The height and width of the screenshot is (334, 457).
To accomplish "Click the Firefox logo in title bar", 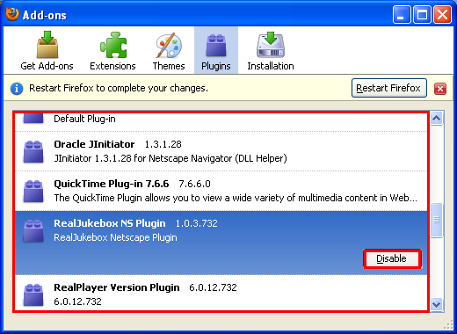I will coord(12,14).
